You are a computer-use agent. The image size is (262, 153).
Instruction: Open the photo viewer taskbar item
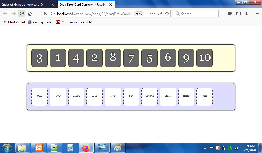pyautogui.click(x=102, y=148)
